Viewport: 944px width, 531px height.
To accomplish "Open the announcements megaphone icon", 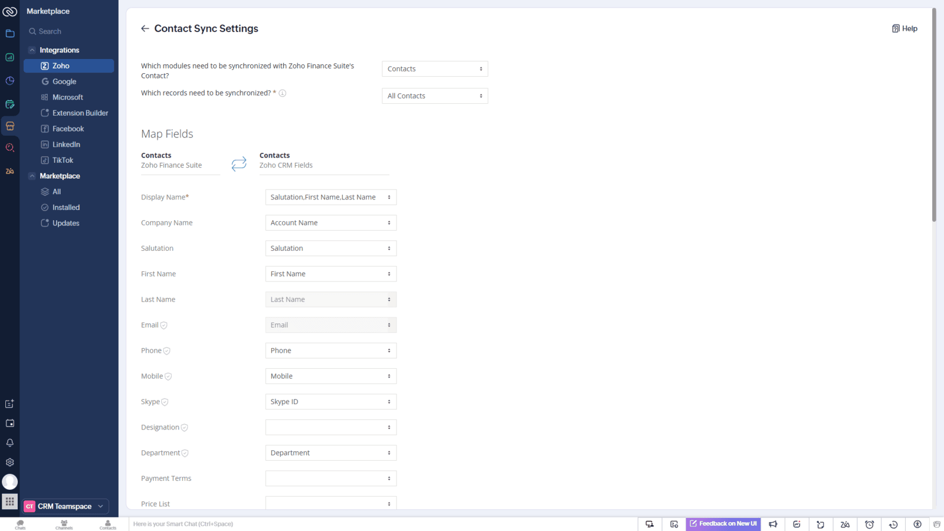I will (x=773, y=524).
